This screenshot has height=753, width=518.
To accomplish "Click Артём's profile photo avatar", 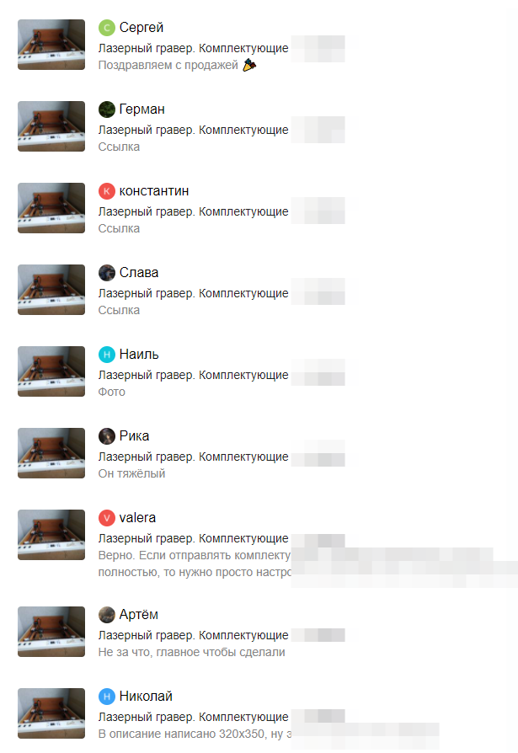I will (x=107, y=615).
